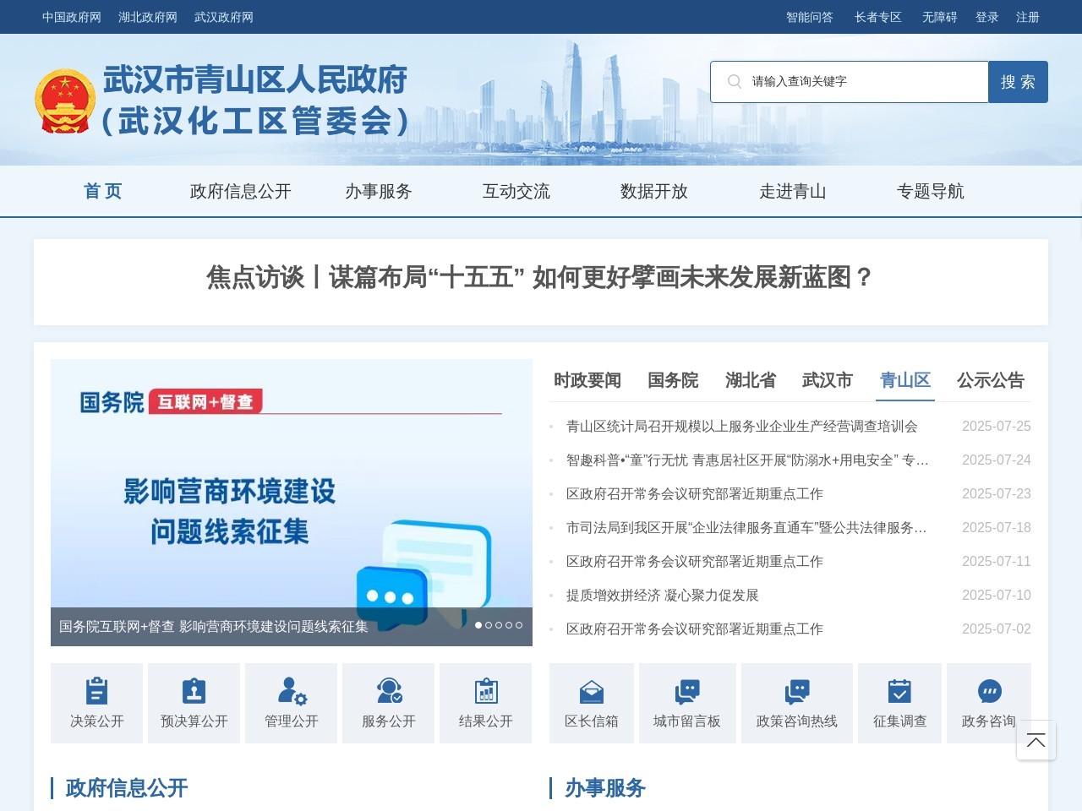1082x811 pixels.
Task: Click the 搜索 search button
Action: [1019, 82]
